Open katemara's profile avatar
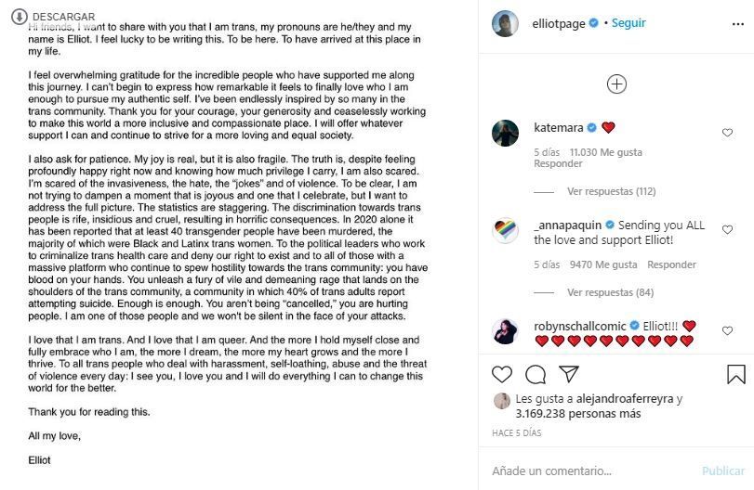The width and height of the screenshot is (754, 490). click(x=505, y=133)
